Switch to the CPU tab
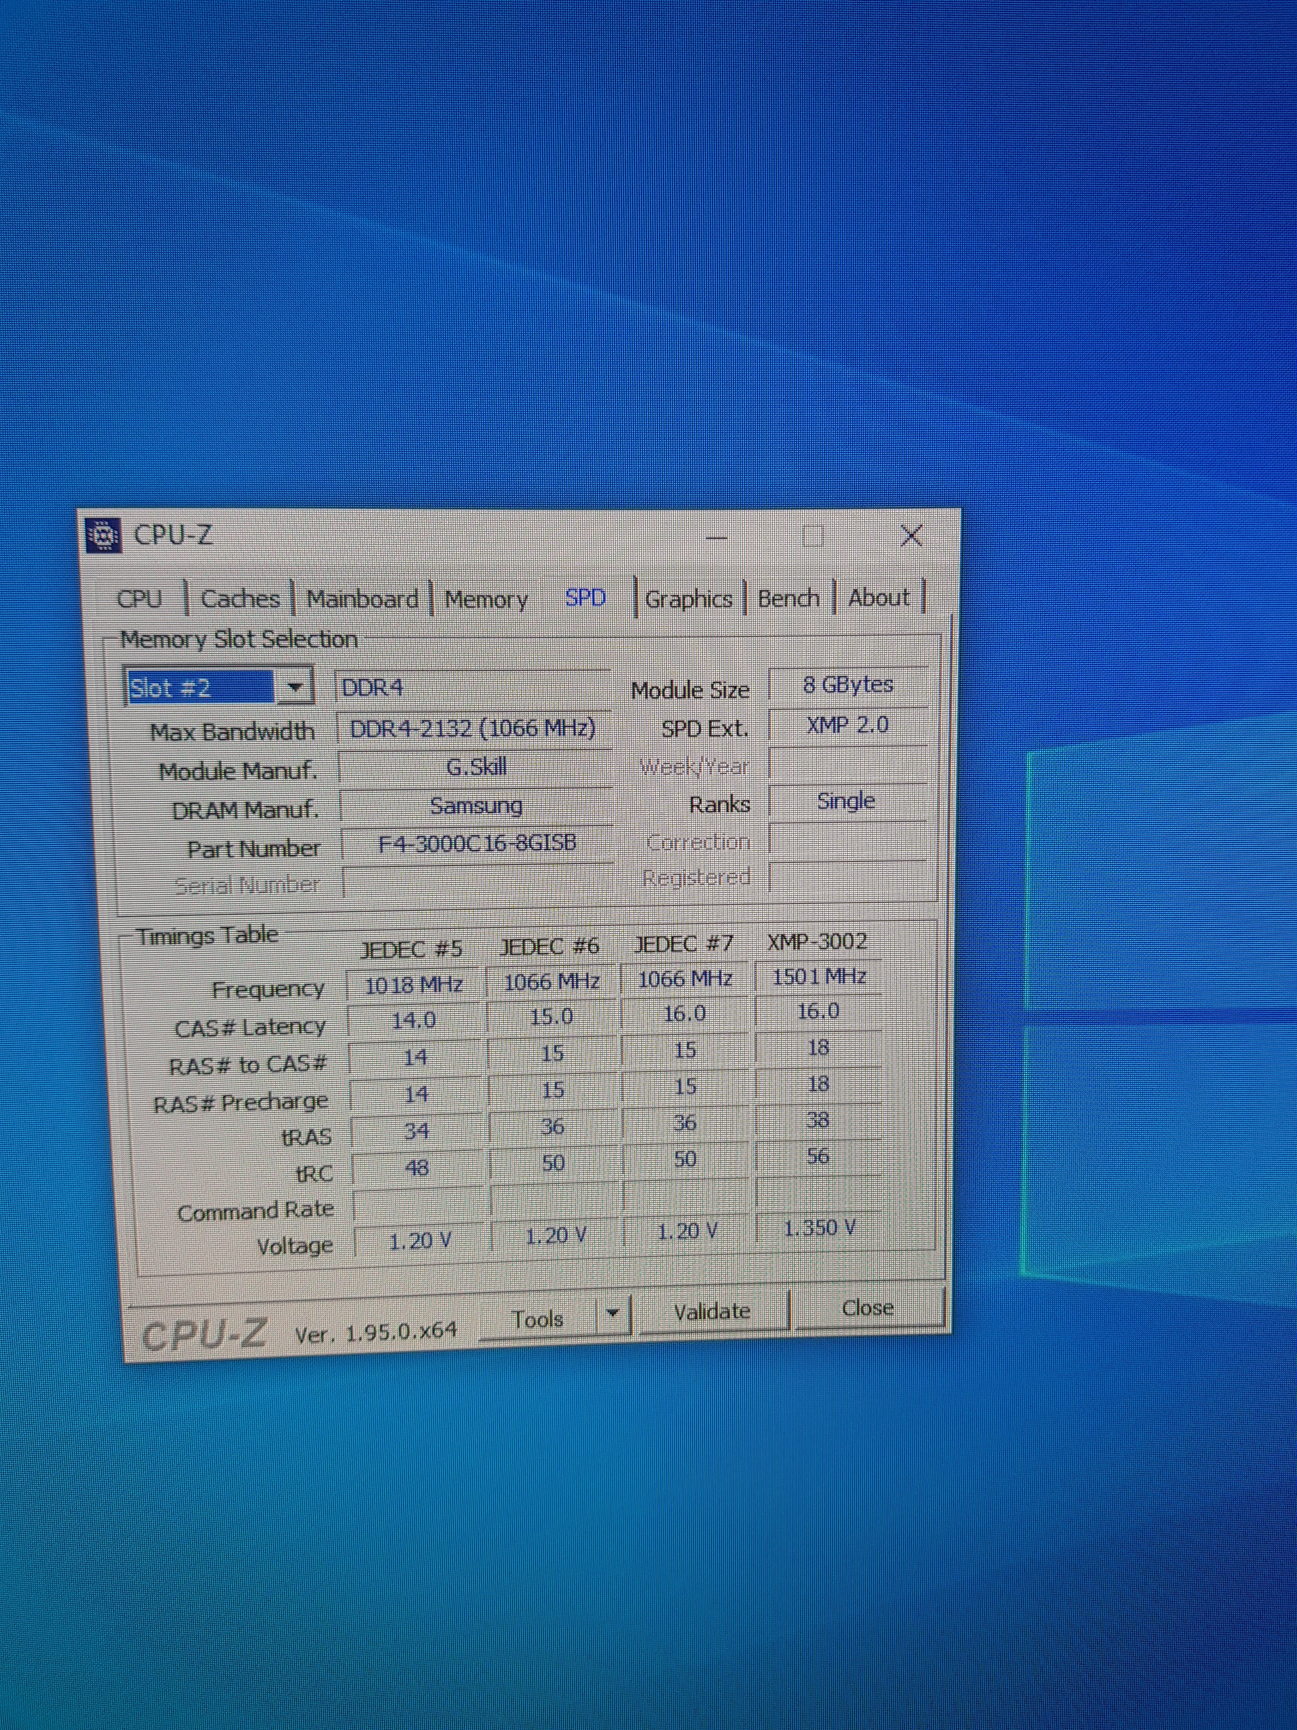 click(x=139, y=599)
